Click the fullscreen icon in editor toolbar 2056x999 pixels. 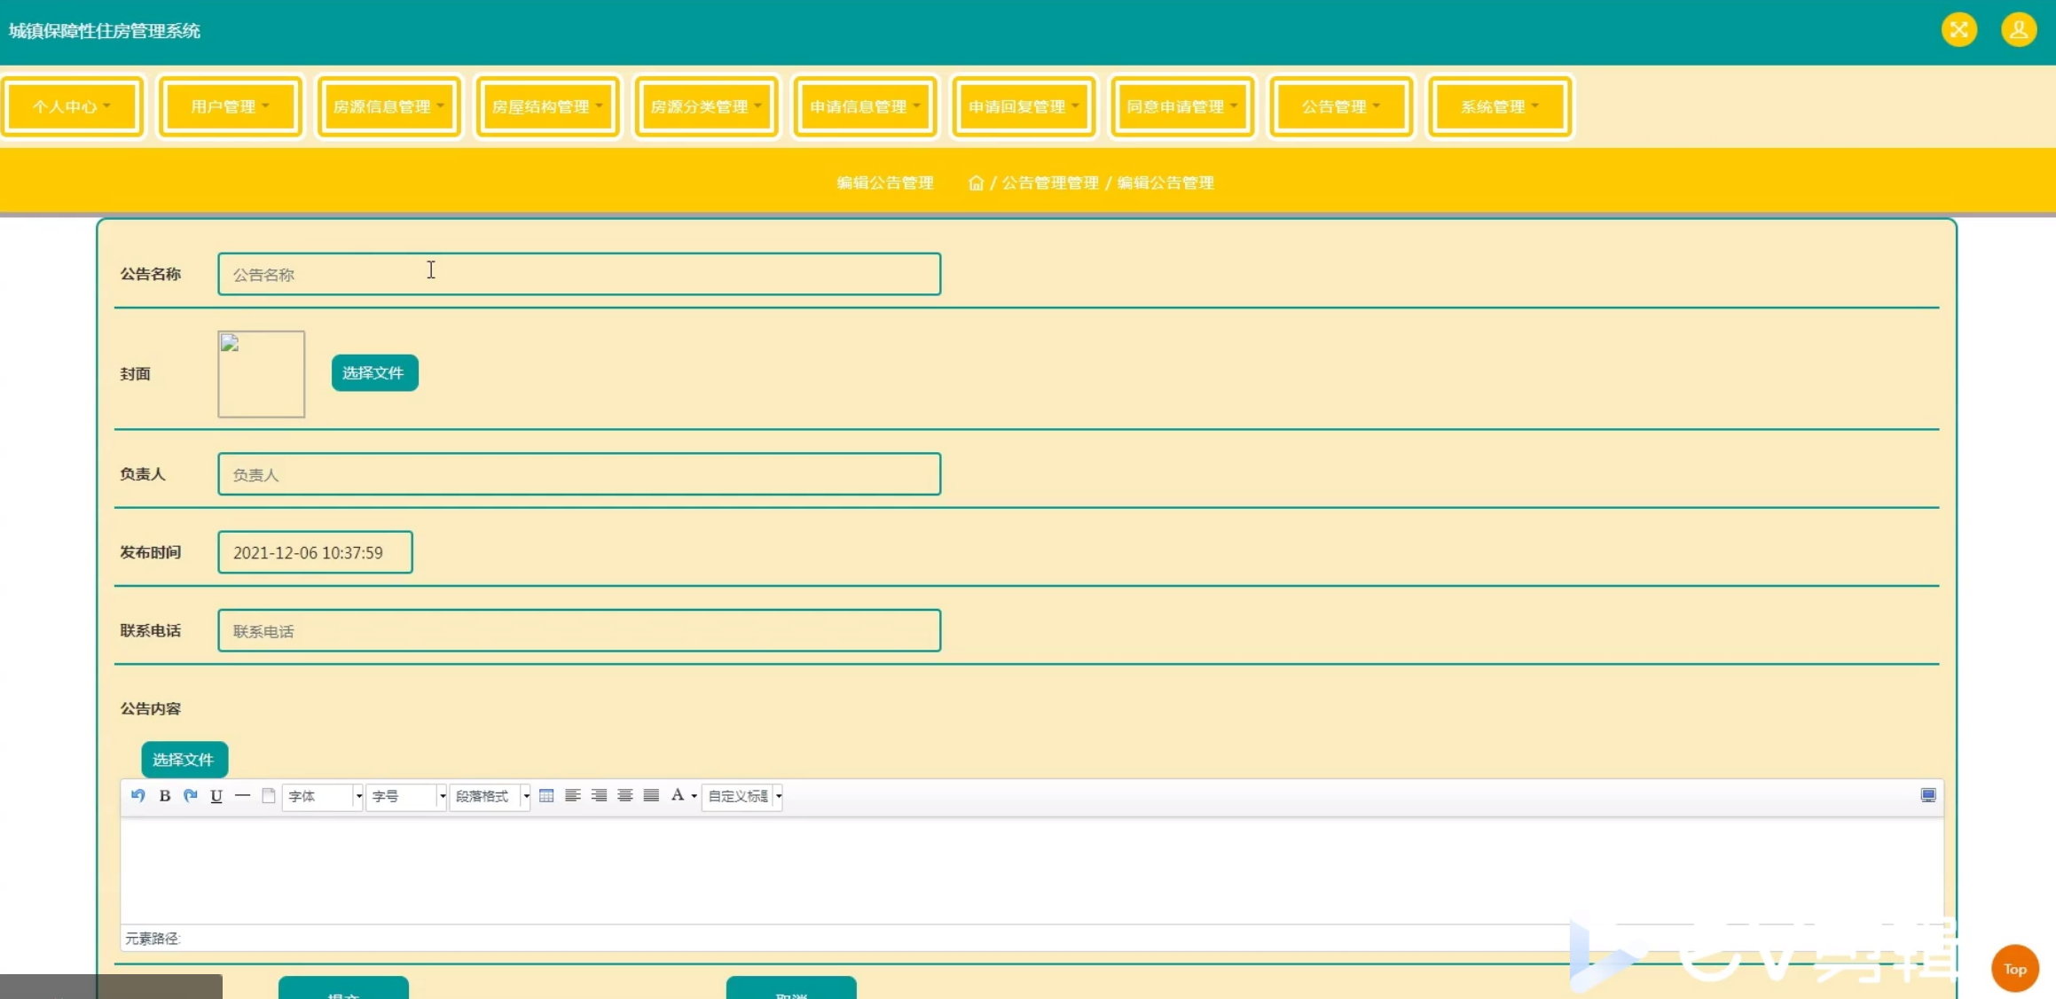click(1927, 795)
